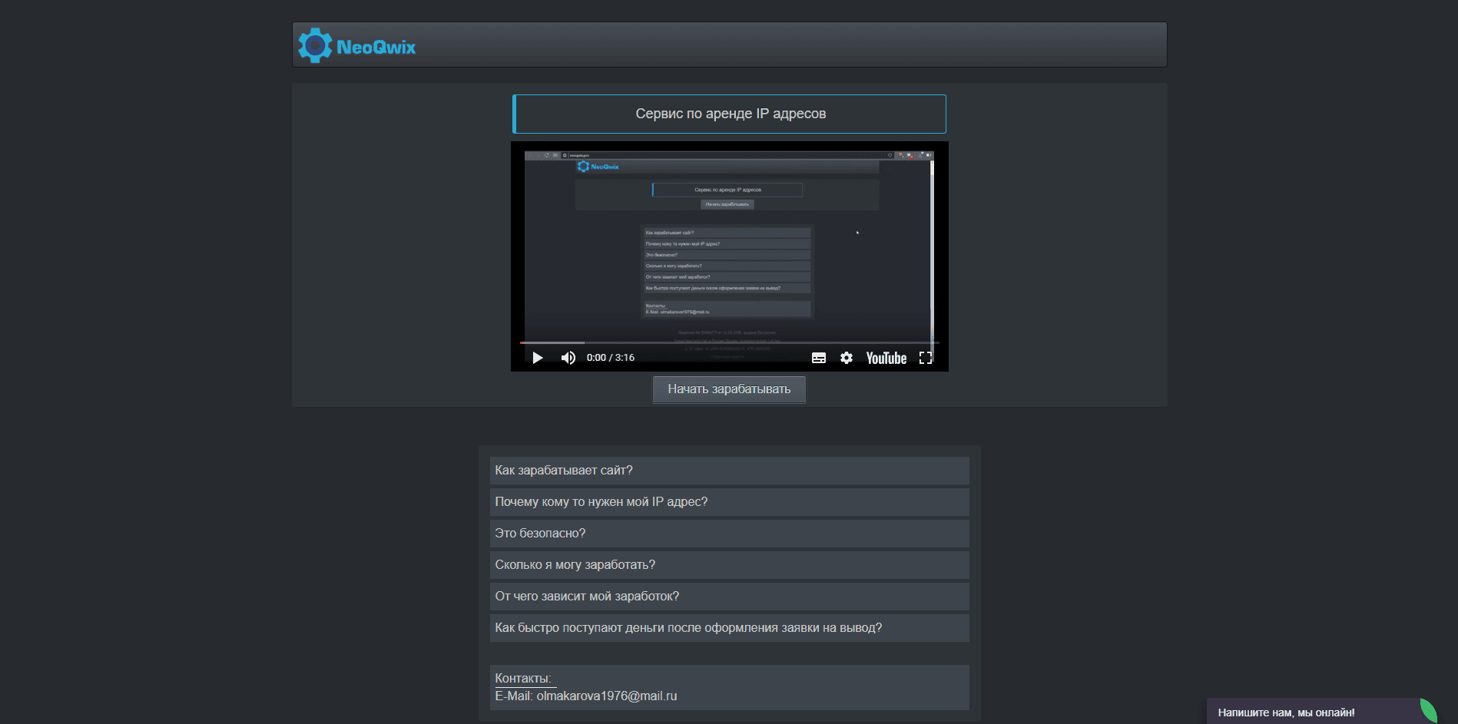The image size is (1458, 724).
Task: Show answer about withdrawal request speed
Action: pos(729,628)
